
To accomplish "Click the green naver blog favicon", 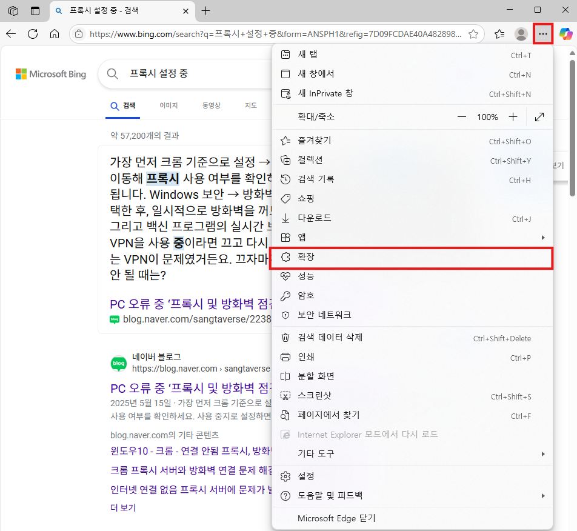I will click(x=119, y=364).
